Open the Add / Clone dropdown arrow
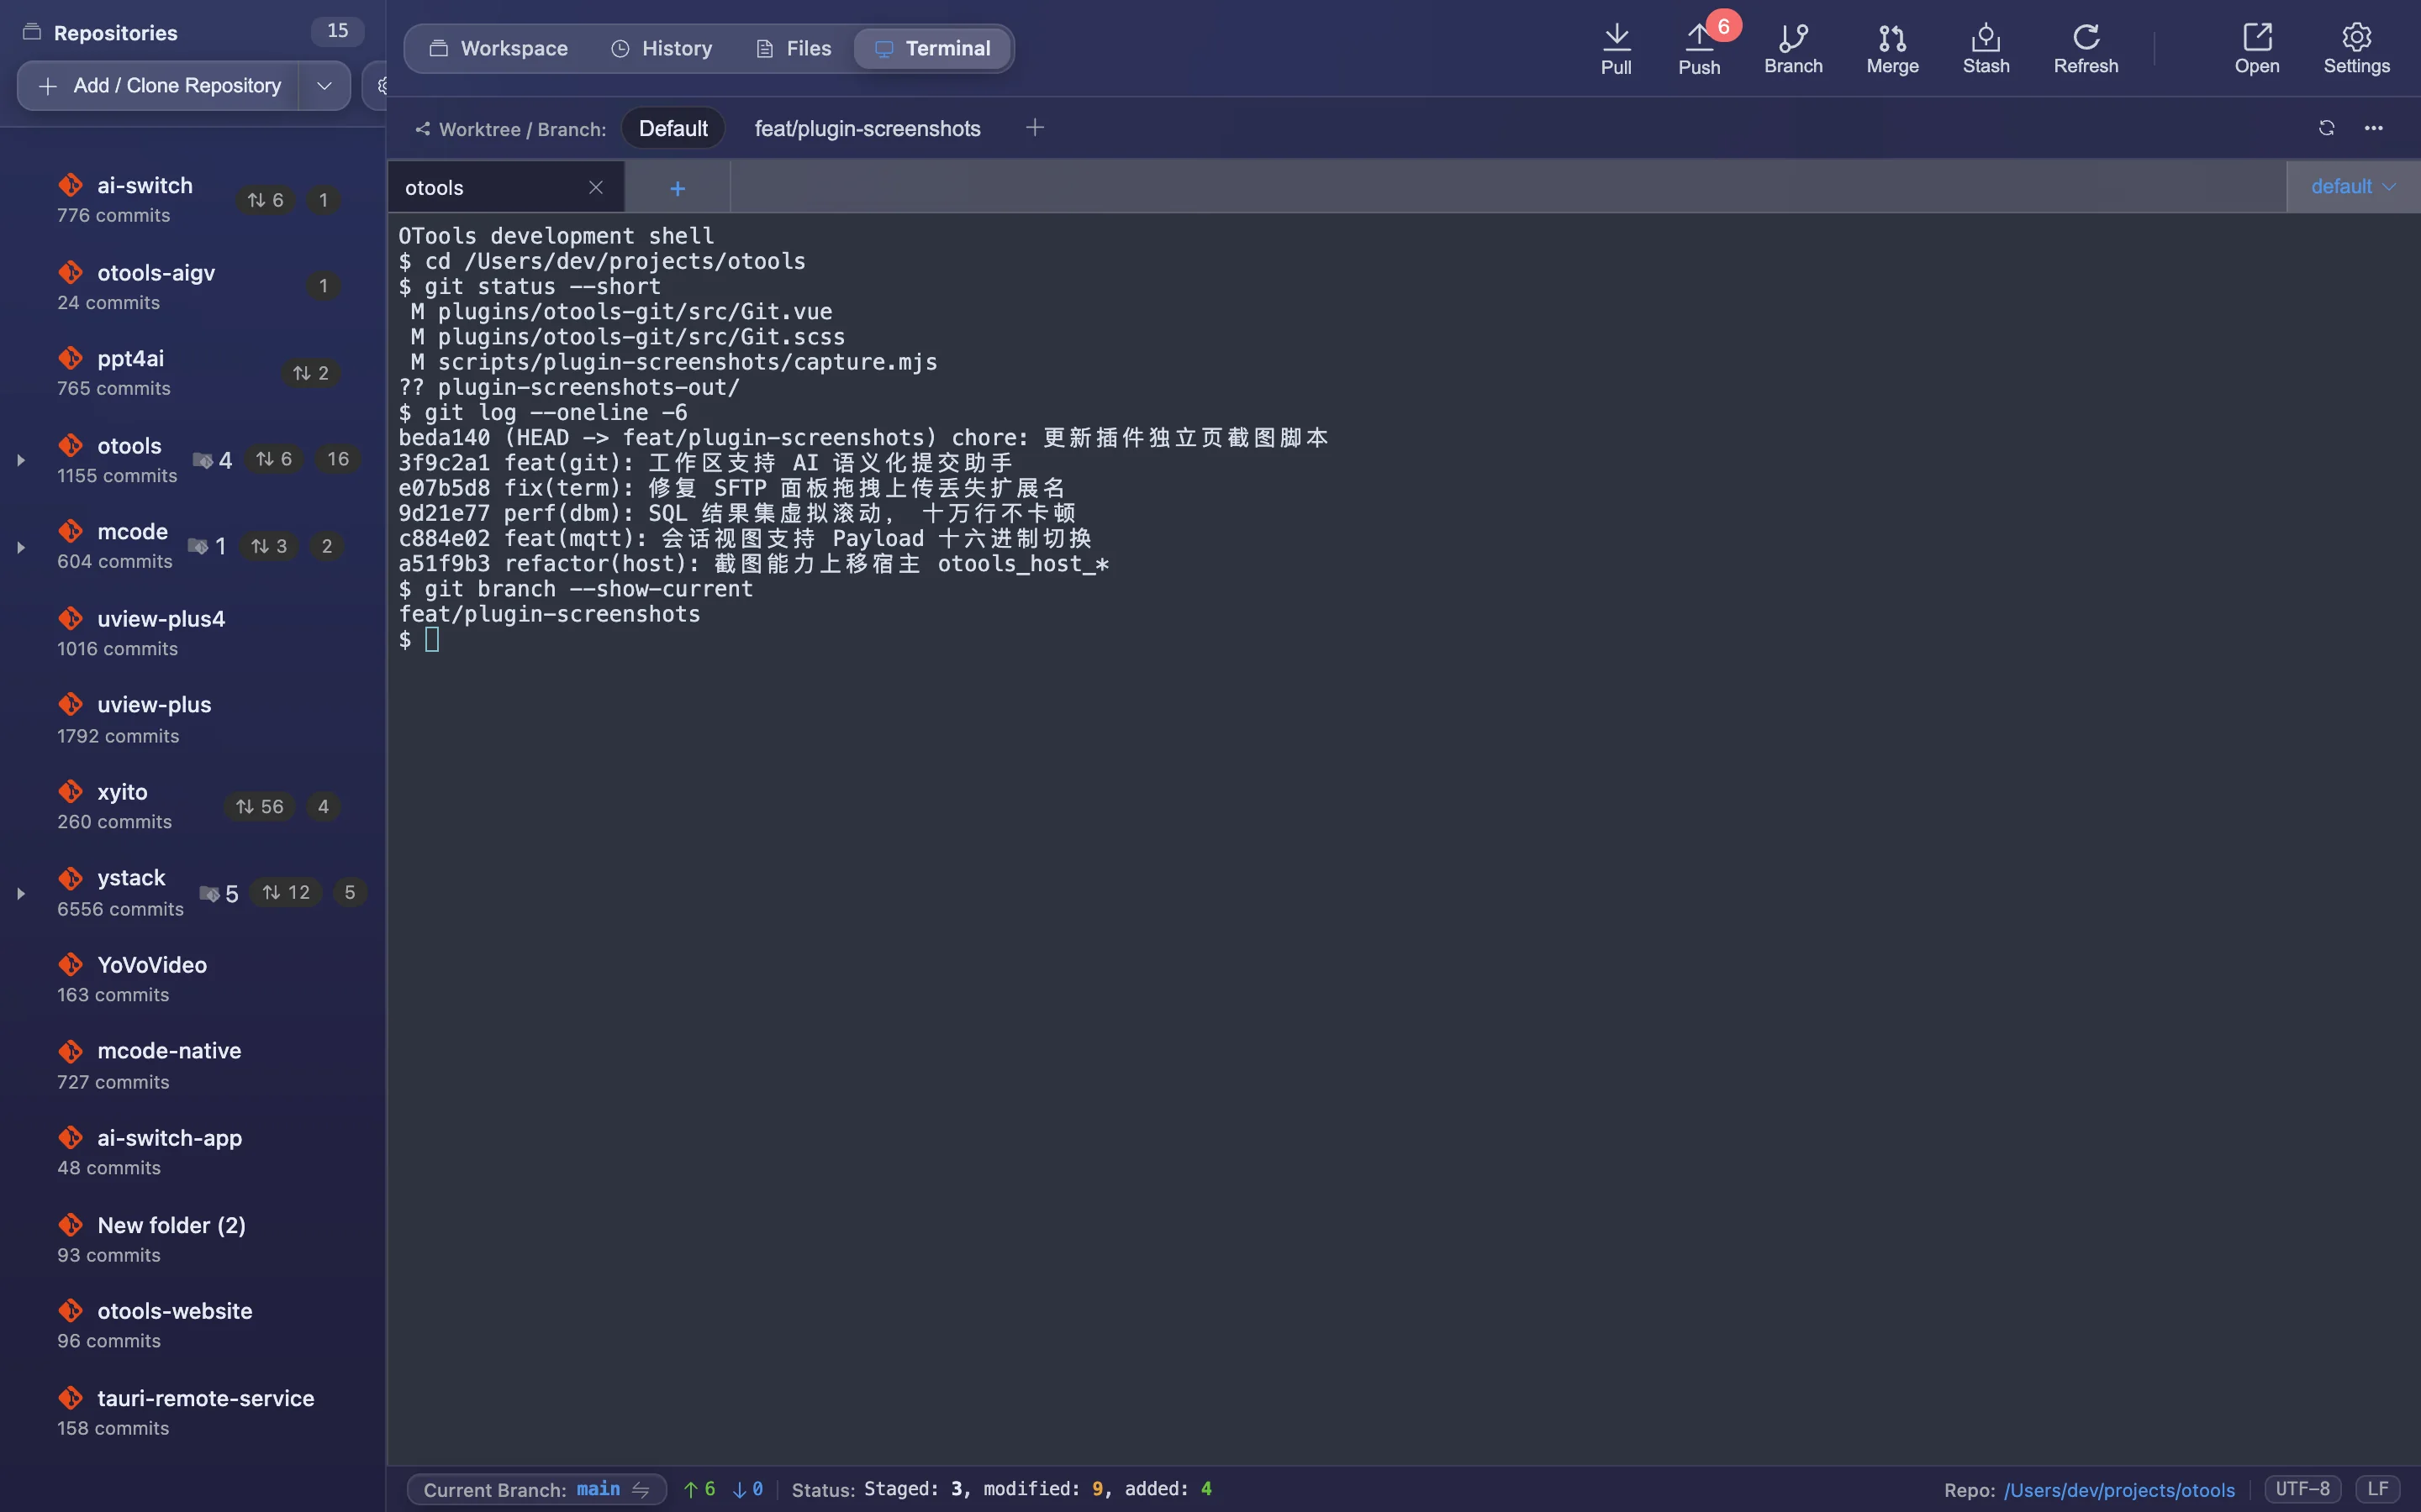 pyautogui.click(x=324, y=86)
